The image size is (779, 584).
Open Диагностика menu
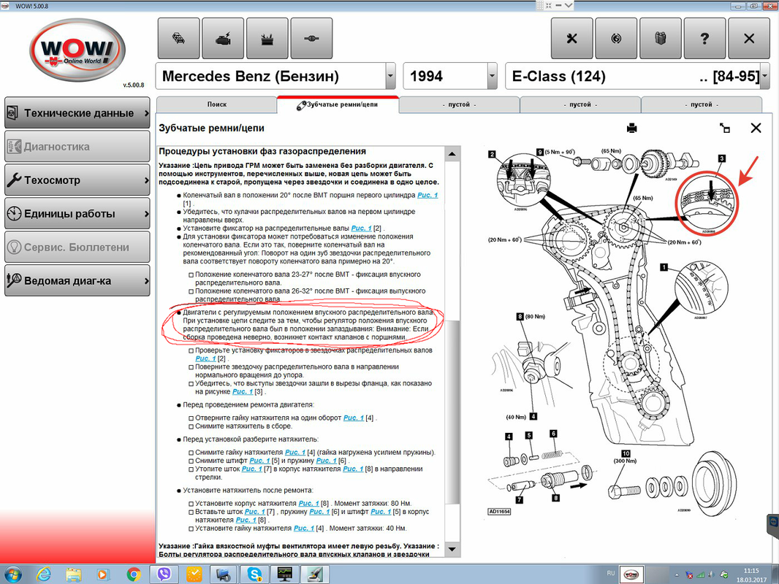77,147
